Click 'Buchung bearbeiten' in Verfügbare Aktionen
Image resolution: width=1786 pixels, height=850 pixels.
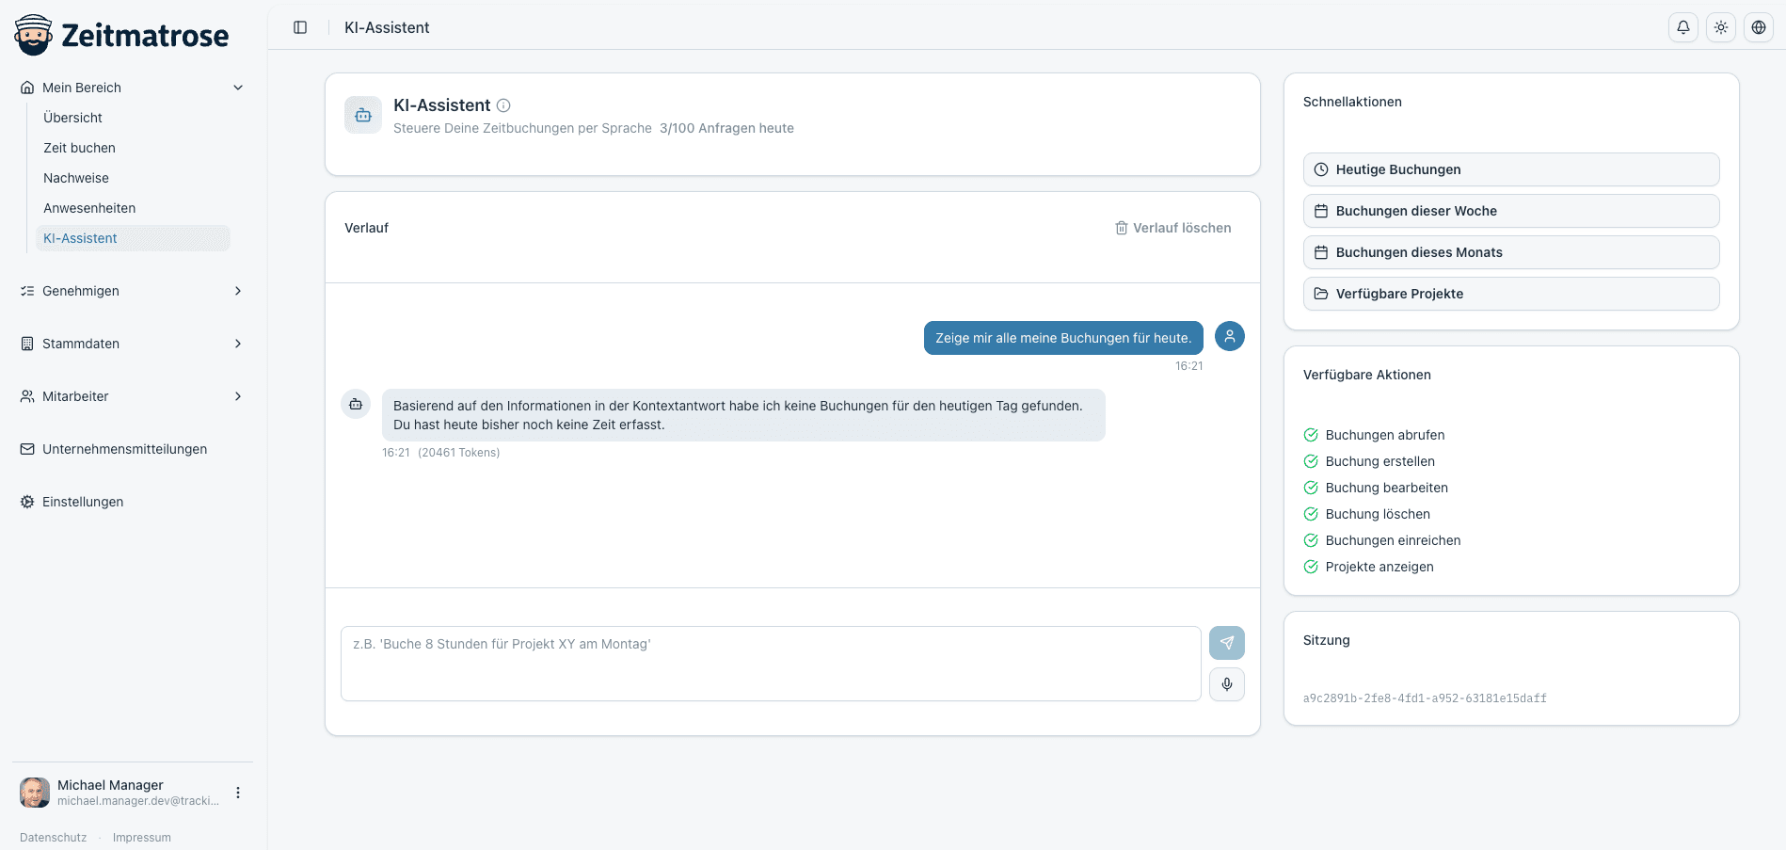point(1387,488)
